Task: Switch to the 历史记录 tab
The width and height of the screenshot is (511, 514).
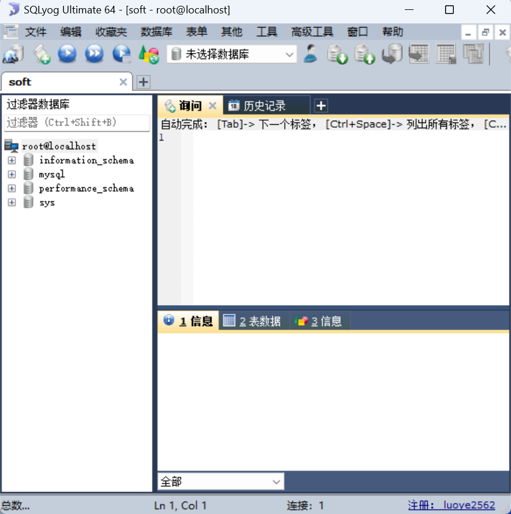Action: coord(264,106)
